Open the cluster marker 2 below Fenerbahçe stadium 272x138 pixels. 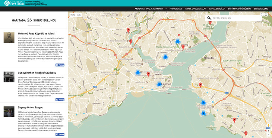pos(203,114)
